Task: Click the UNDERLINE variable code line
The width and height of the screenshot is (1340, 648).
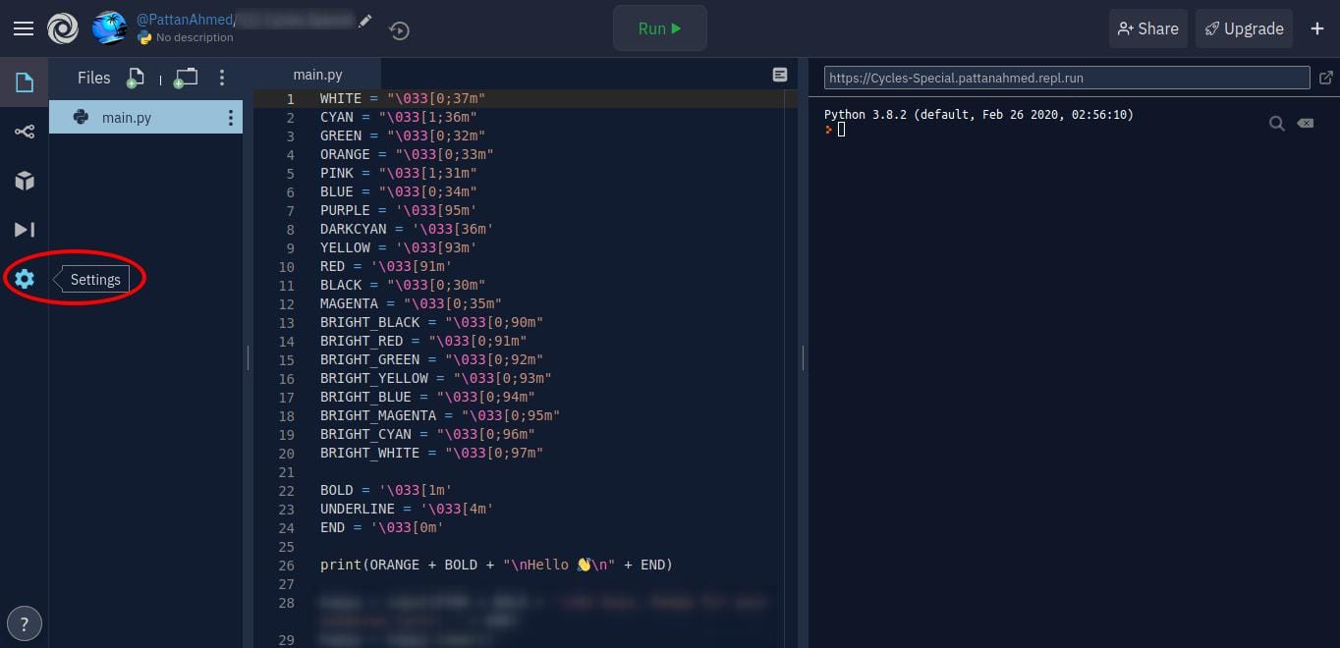Action: [407, 510]
